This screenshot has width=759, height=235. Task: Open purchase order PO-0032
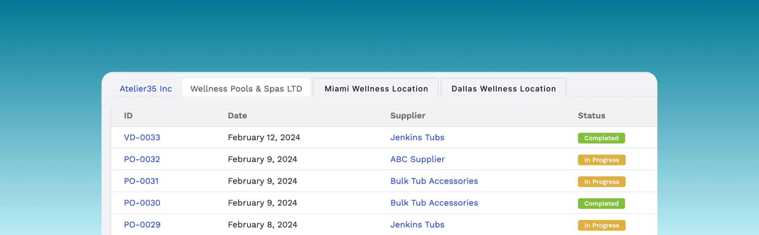(x=142, y=159)
